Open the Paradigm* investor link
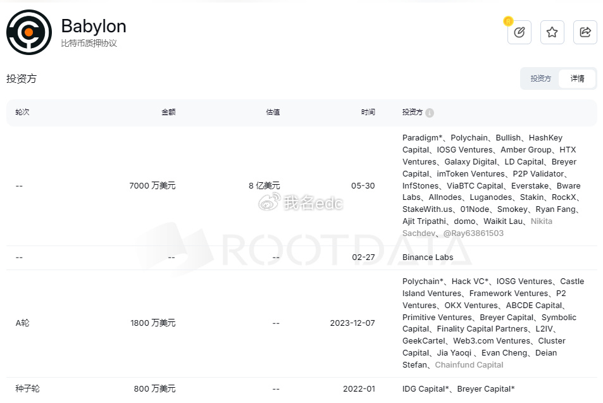 coord(422,138)
